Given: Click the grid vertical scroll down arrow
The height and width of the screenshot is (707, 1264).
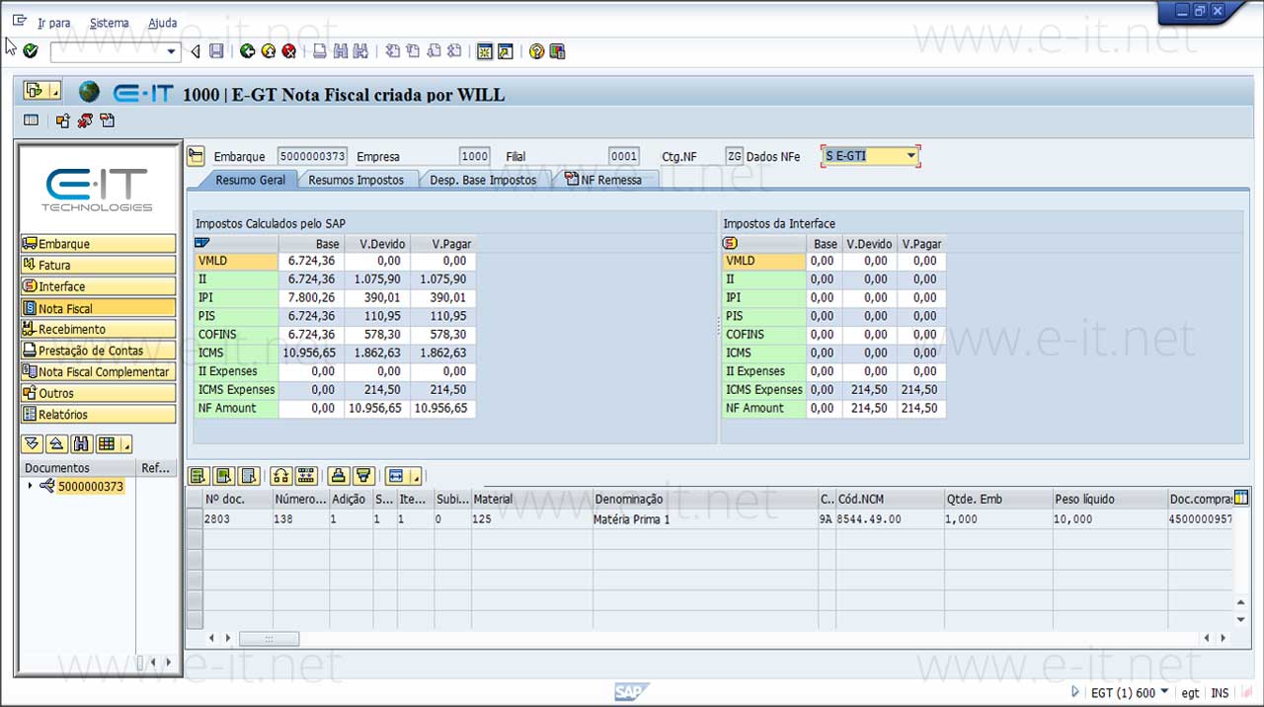Looking at the screenshot, I should [1241, 620].
